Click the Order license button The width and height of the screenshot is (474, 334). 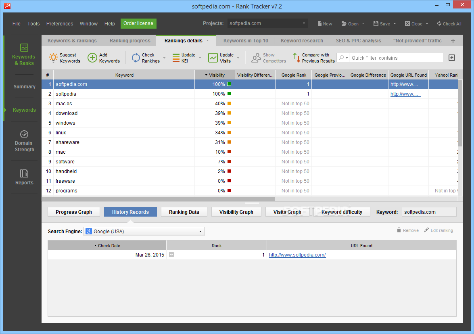(x=138, y=23)
